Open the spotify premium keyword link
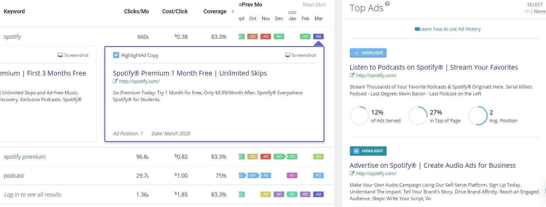546x207 pixels. click(24, 157)
